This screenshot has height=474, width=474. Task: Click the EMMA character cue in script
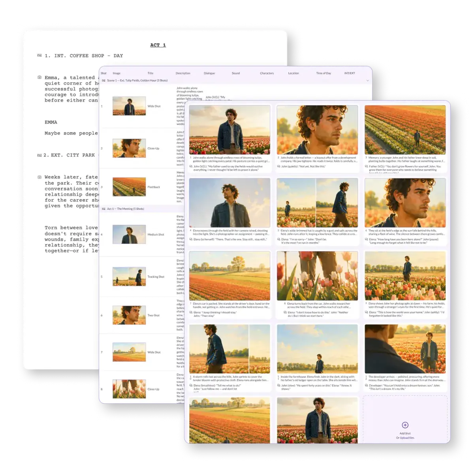coord(51,122)
